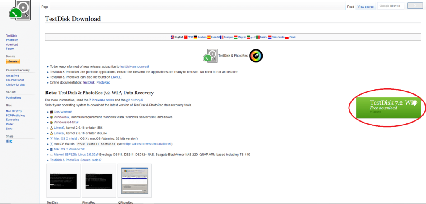Open the Page tab
The image size is (426, 204).
(x=45, y=7)
